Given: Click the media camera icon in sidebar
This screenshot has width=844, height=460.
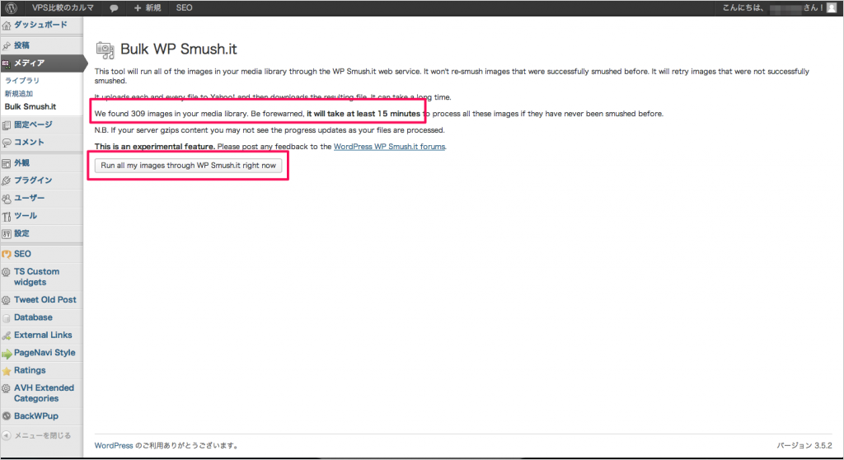Looking at the screenshot, I should coord(7,63).
